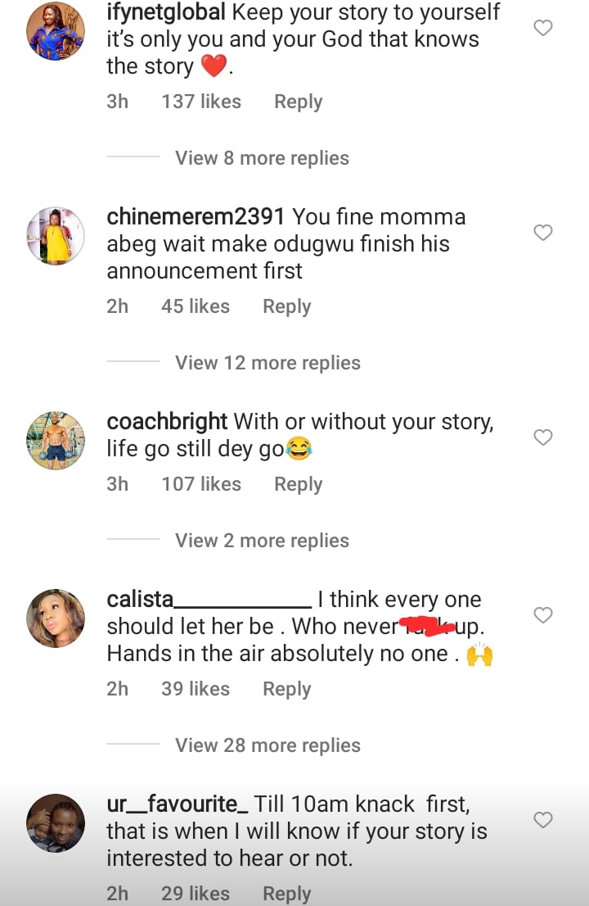
Task: Like ifynetglobal's comment with the heart
Action: pyautogui.click(x=543, y=28)
